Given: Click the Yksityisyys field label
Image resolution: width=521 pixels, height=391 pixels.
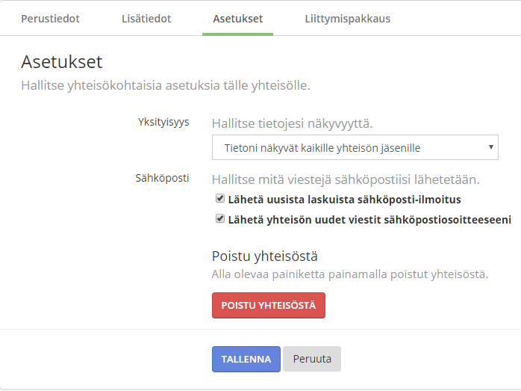Looking at the screenshot, I should tap(163, 122).
